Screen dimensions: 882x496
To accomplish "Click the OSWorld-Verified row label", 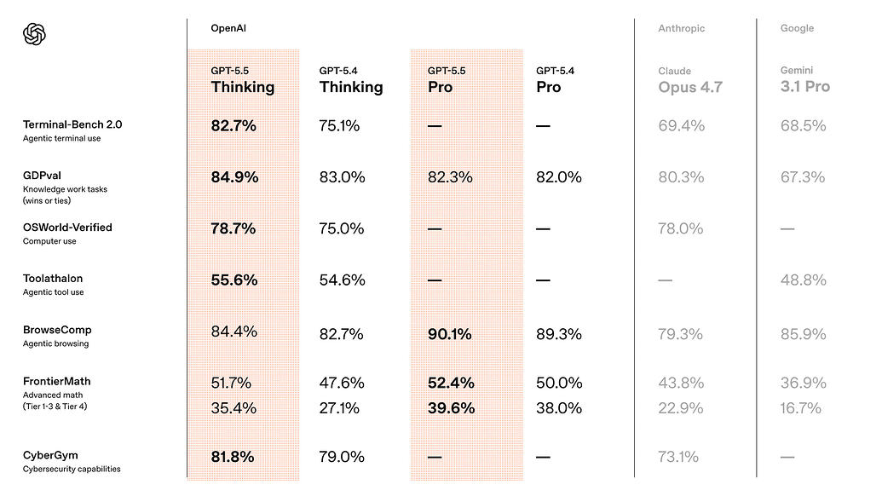I will (67, 234).
